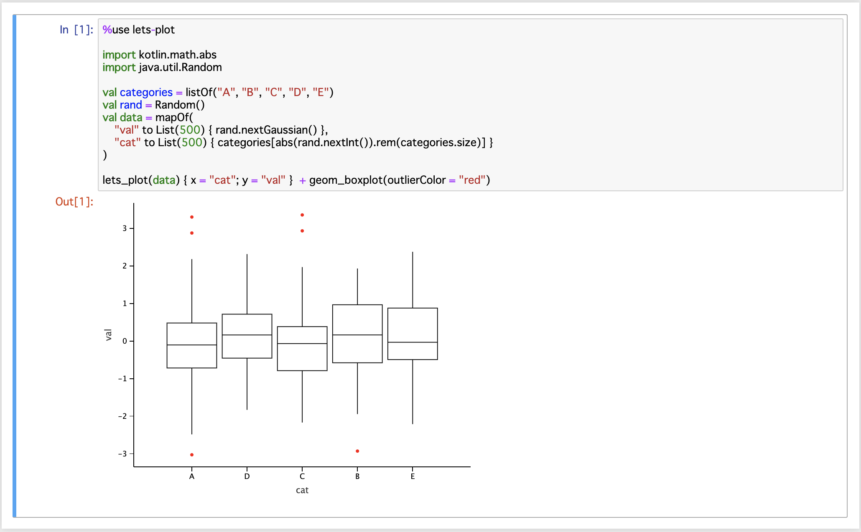The width and height of the screenshot is (861, 532).
Task: Click the highest red outlier above category A
Action: tap(192, 217)
